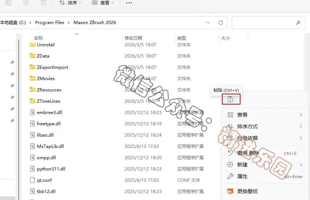Image resolution: width=310 pixels, height=200 pixels.
Task: Click the 2025/12/12 18:24 date of libao.dll
Action: (143, 135)
